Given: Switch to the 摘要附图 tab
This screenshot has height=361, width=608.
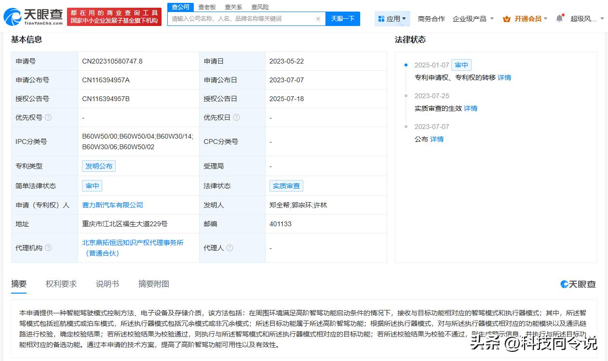Looking at the screenshot, I should click(x=154, y=284).
